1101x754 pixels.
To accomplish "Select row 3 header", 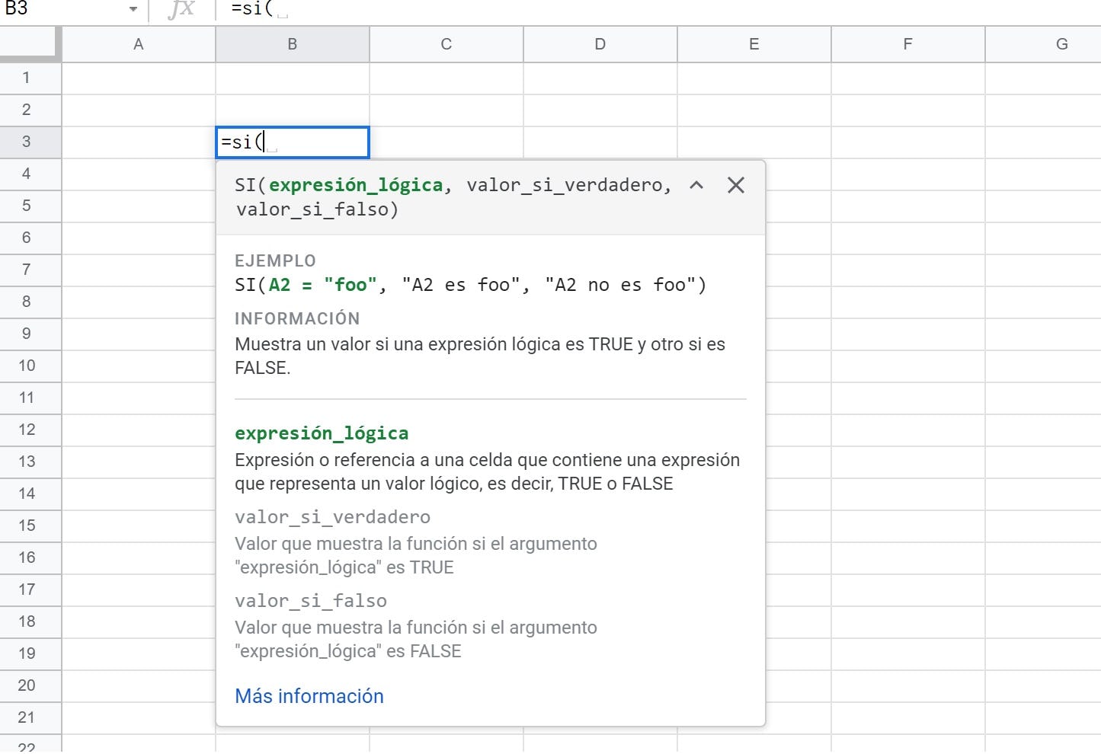I will click(x=27, y=142).
